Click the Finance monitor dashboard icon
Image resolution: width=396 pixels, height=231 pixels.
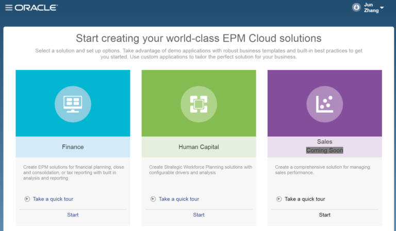73,104
